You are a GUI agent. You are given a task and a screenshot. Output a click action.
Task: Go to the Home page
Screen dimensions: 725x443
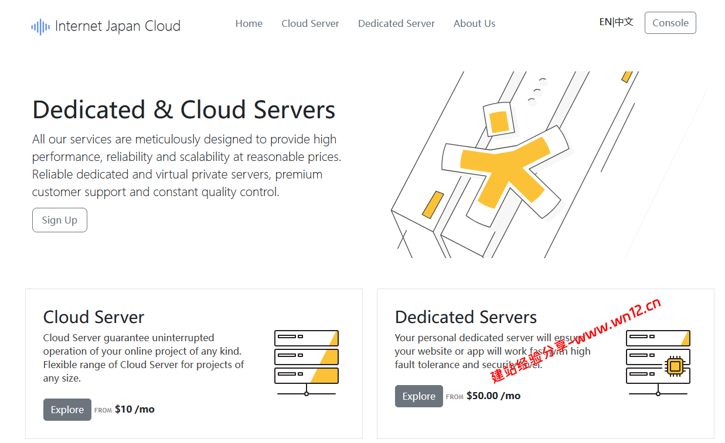[249, 23]
